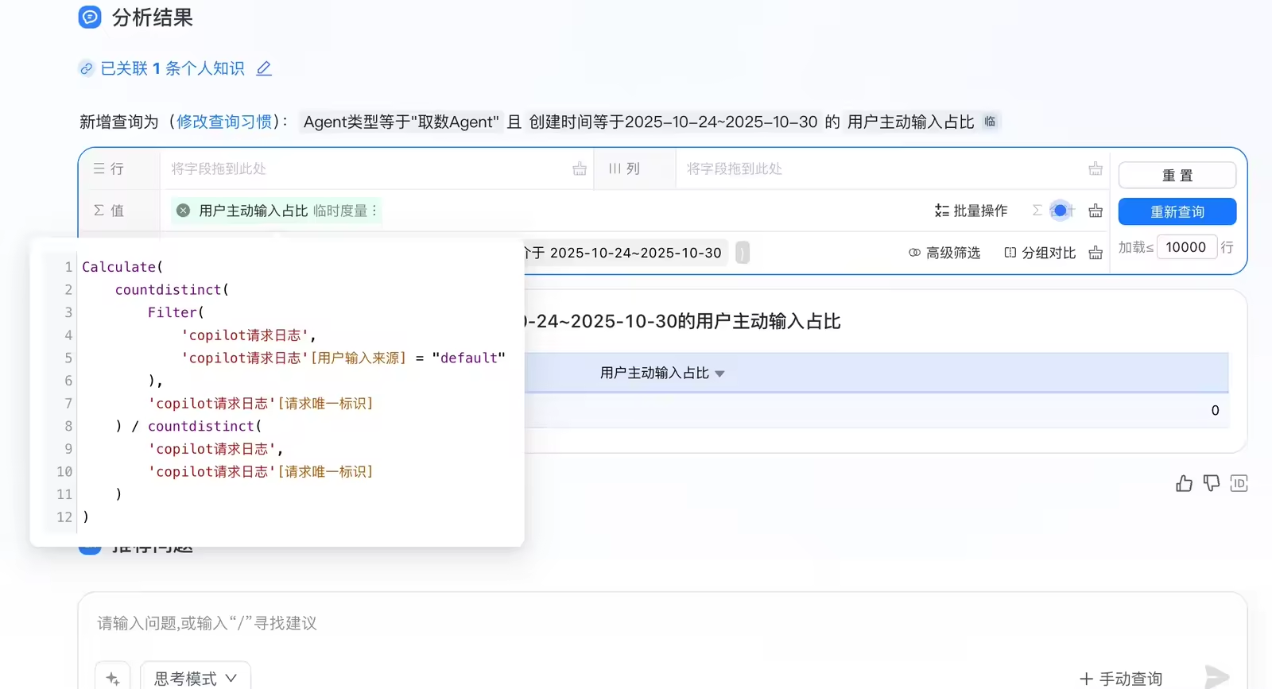Clear the 列 column fields with broom icon
1272x689 pixels.
click(x=1096, y=168)
